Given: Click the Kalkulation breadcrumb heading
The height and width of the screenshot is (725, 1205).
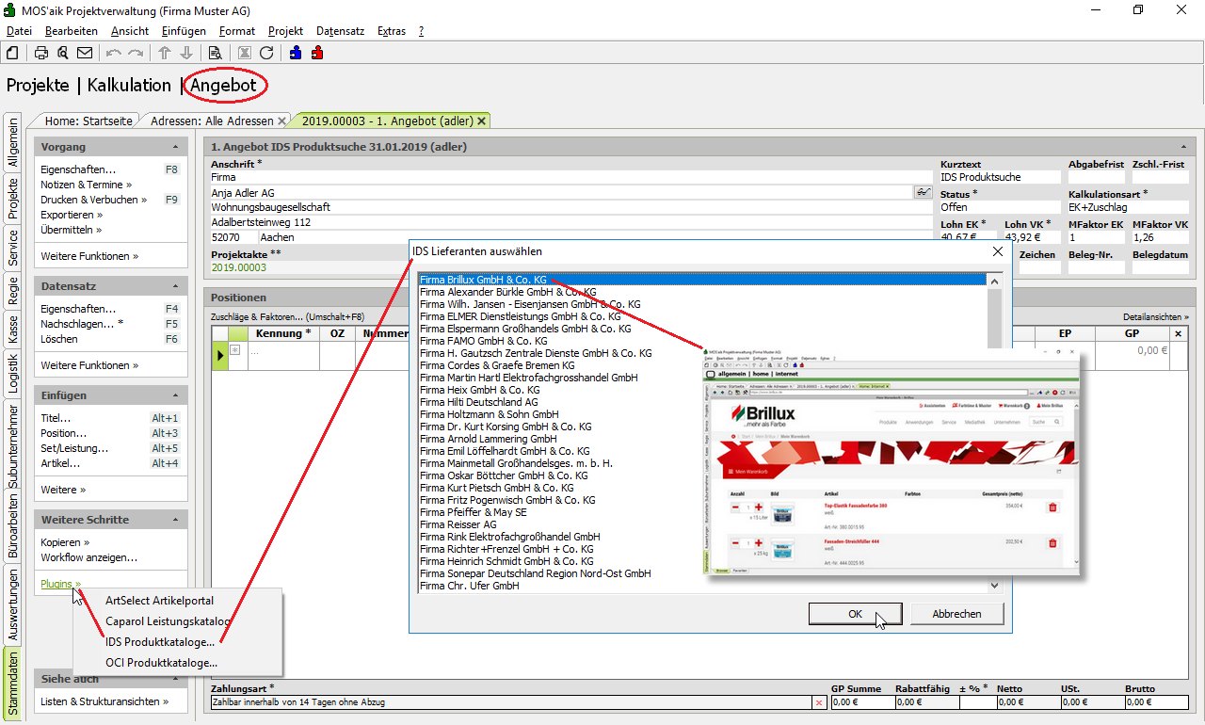Looking at the screenshot, I should [x=129, y=86].
